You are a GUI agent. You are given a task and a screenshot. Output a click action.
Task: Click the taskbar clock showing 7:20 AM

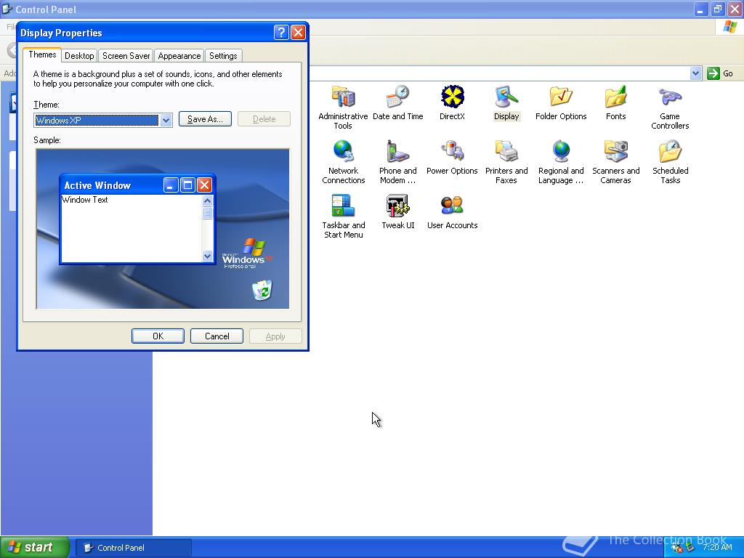pos(717,548)
